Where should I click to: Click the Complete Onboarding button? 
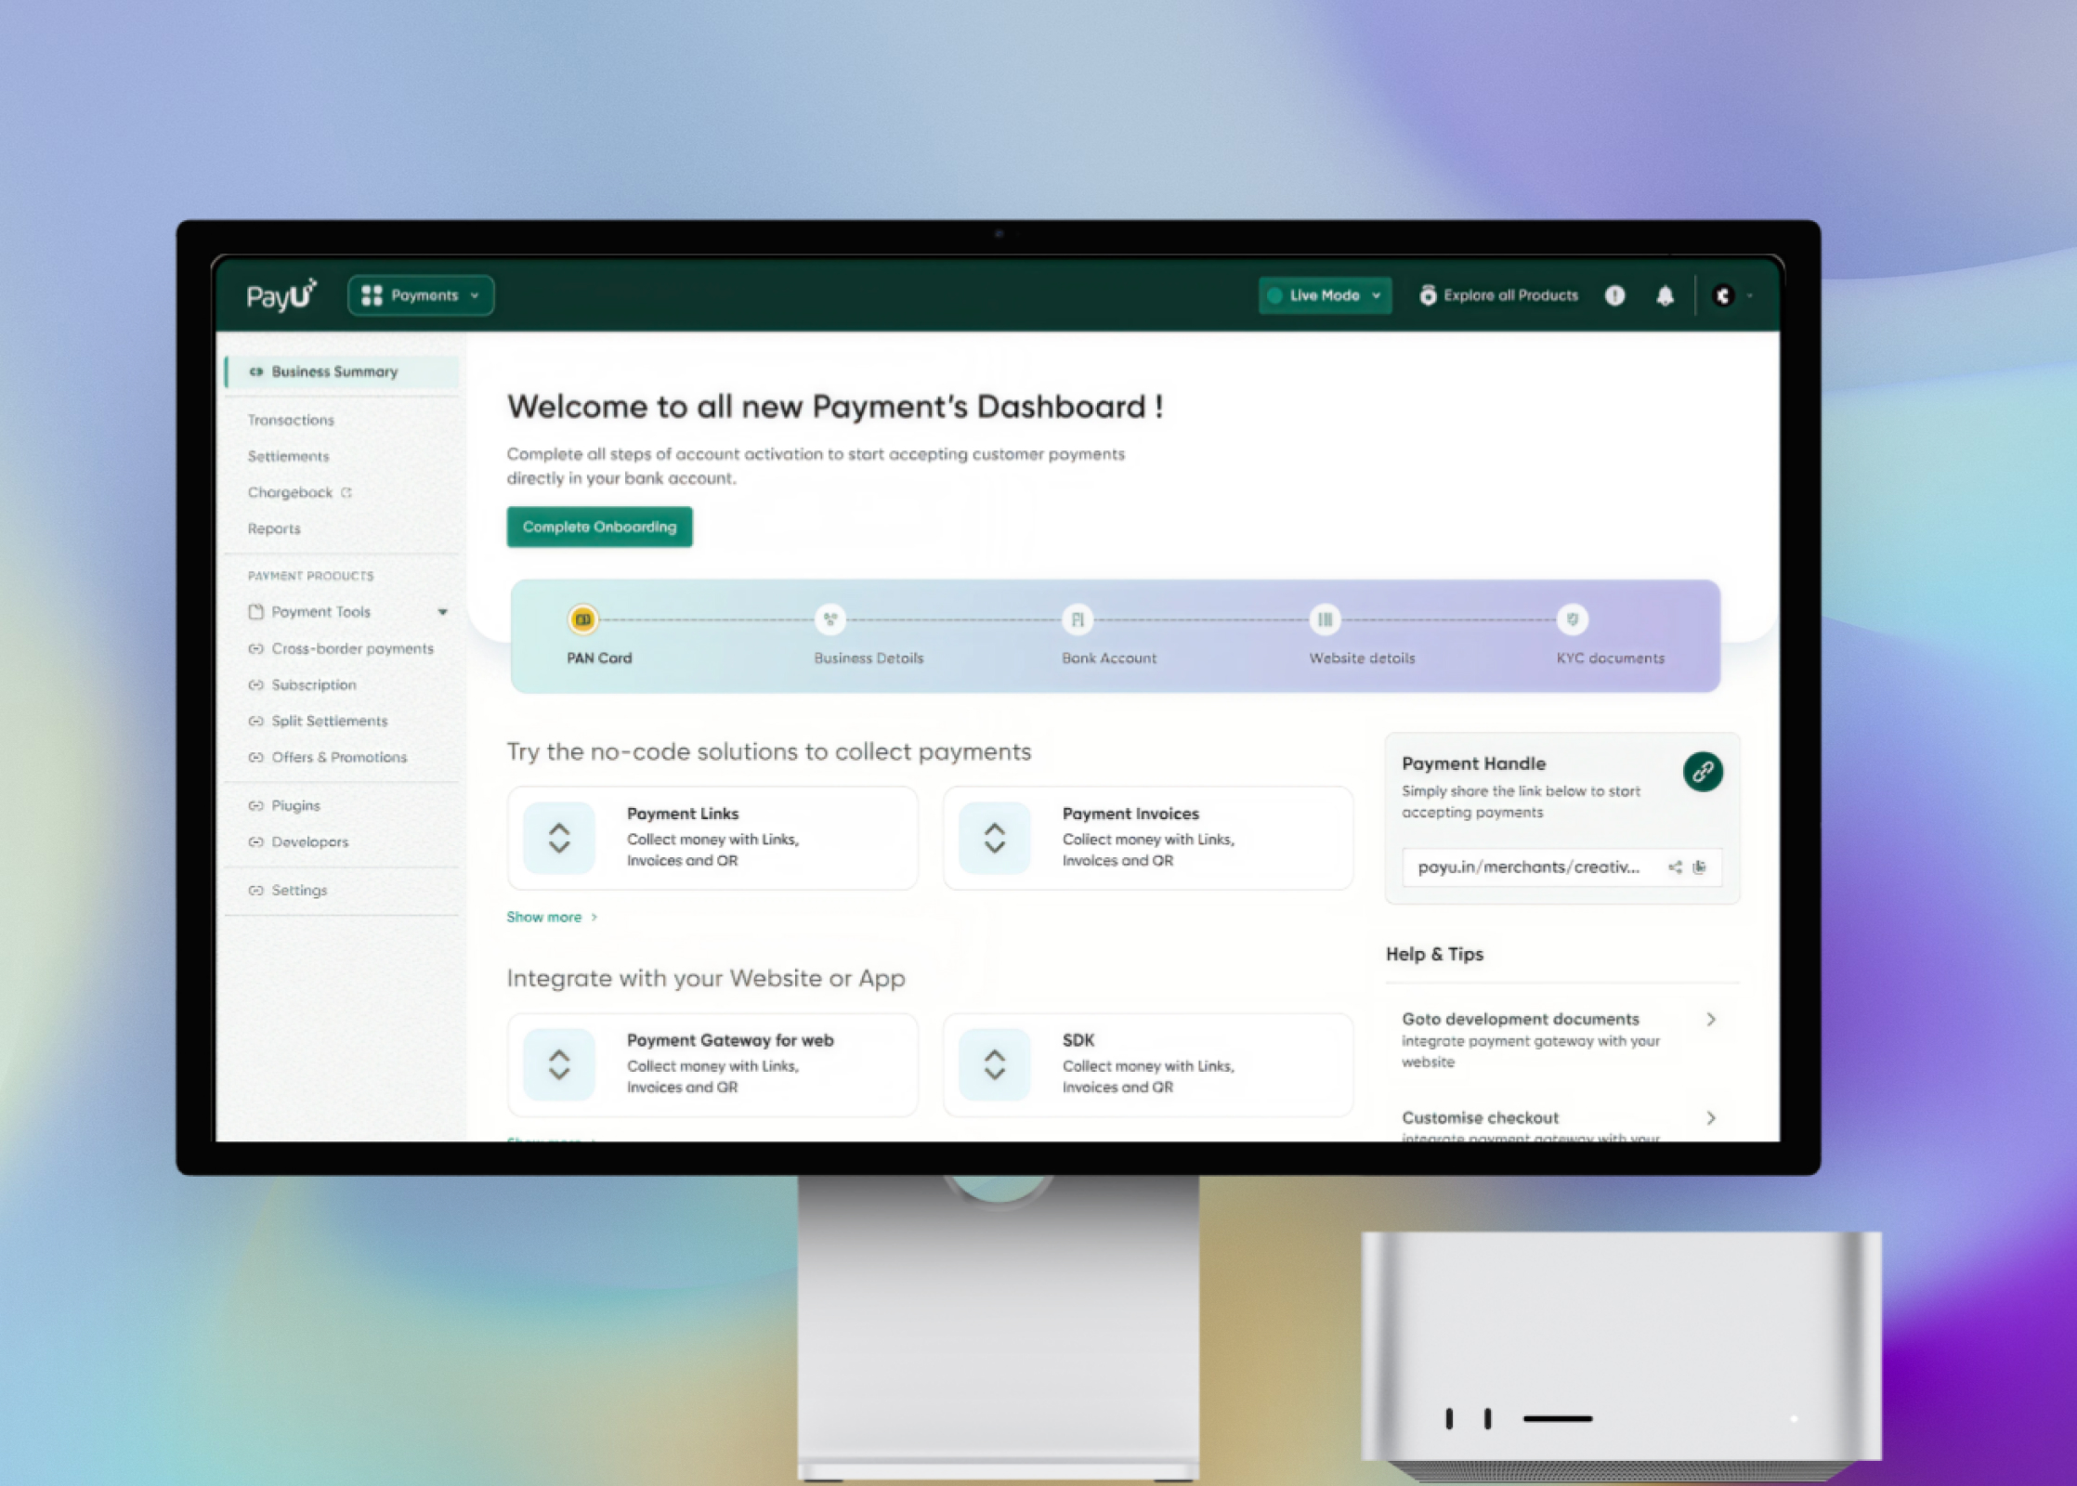click(599, 527)
